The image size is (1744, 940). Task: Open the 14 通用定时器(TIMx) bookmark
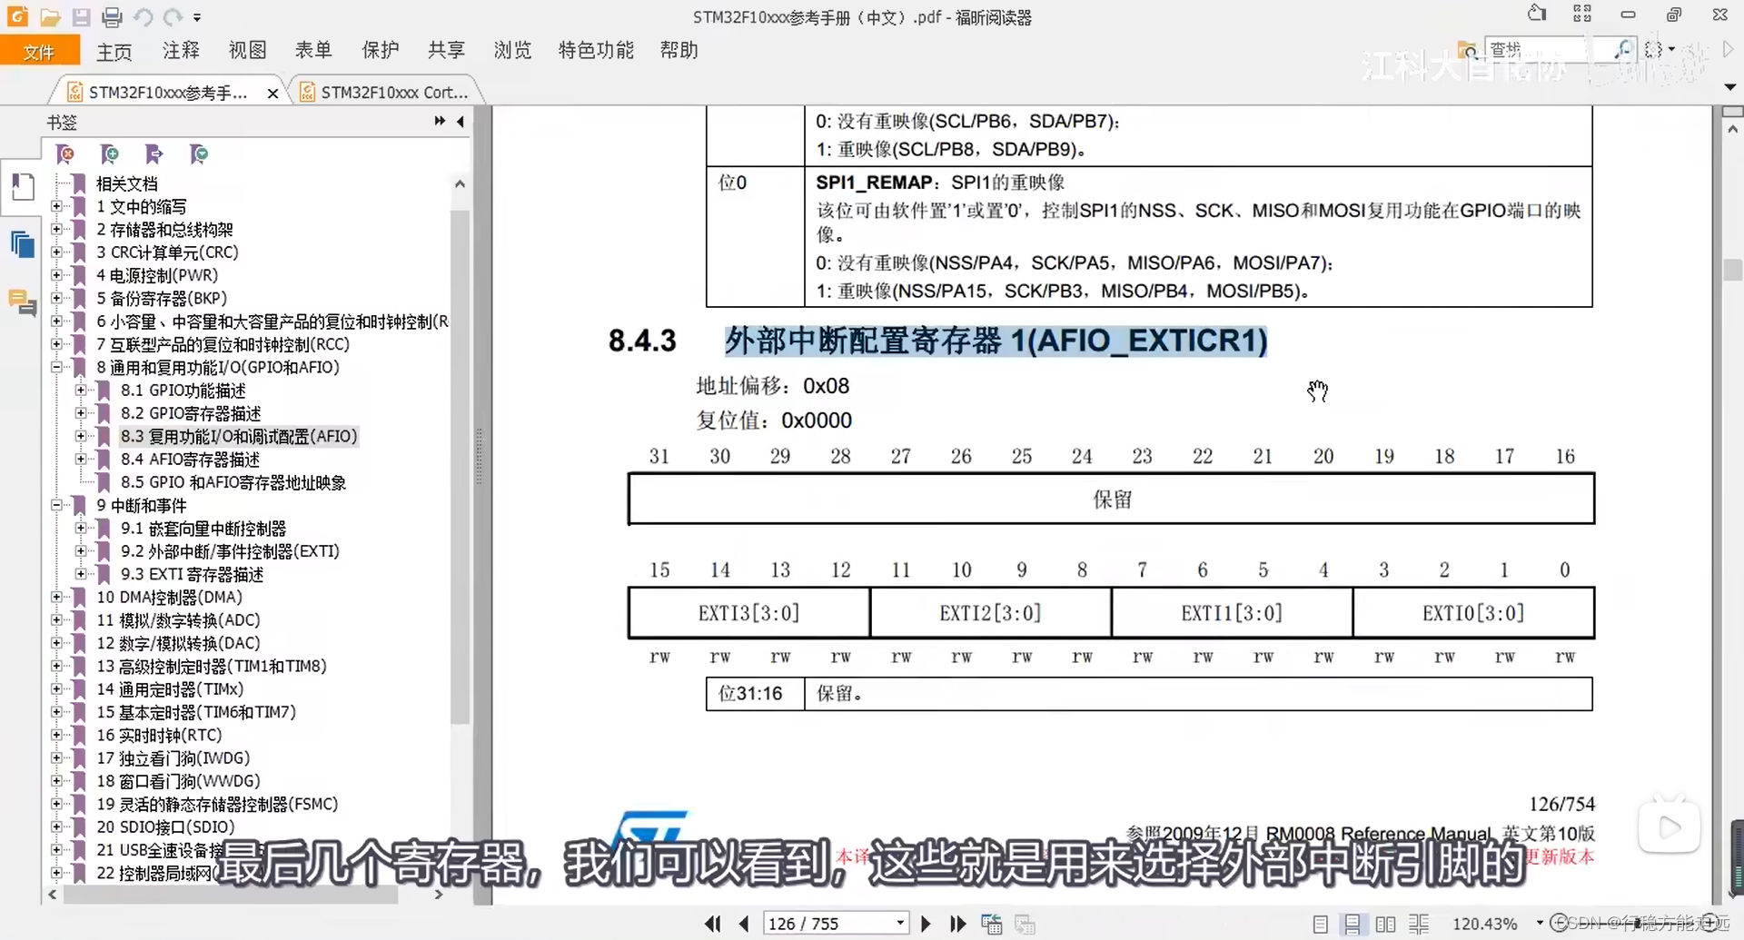pos(170,689)
